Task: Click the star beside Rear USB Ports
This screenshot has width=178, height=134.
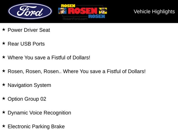Action: [x=4, y=43]
